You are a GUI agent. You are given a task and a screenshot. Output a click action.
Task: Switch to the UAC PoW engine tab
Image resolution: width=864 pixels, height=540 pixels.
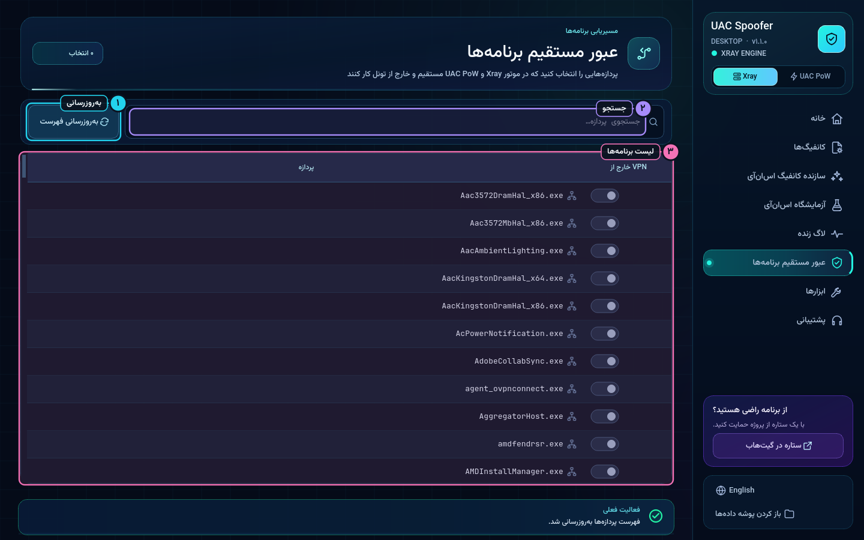pyautogui.click(x=811, y=76)
